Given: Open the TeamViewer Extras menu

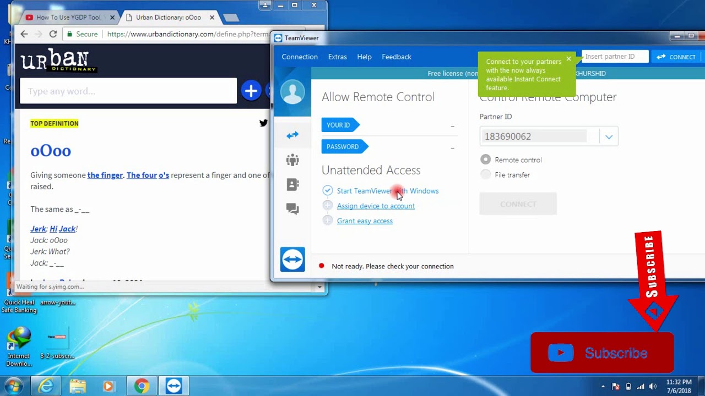Looking at the screenshot, I should 338,57.
